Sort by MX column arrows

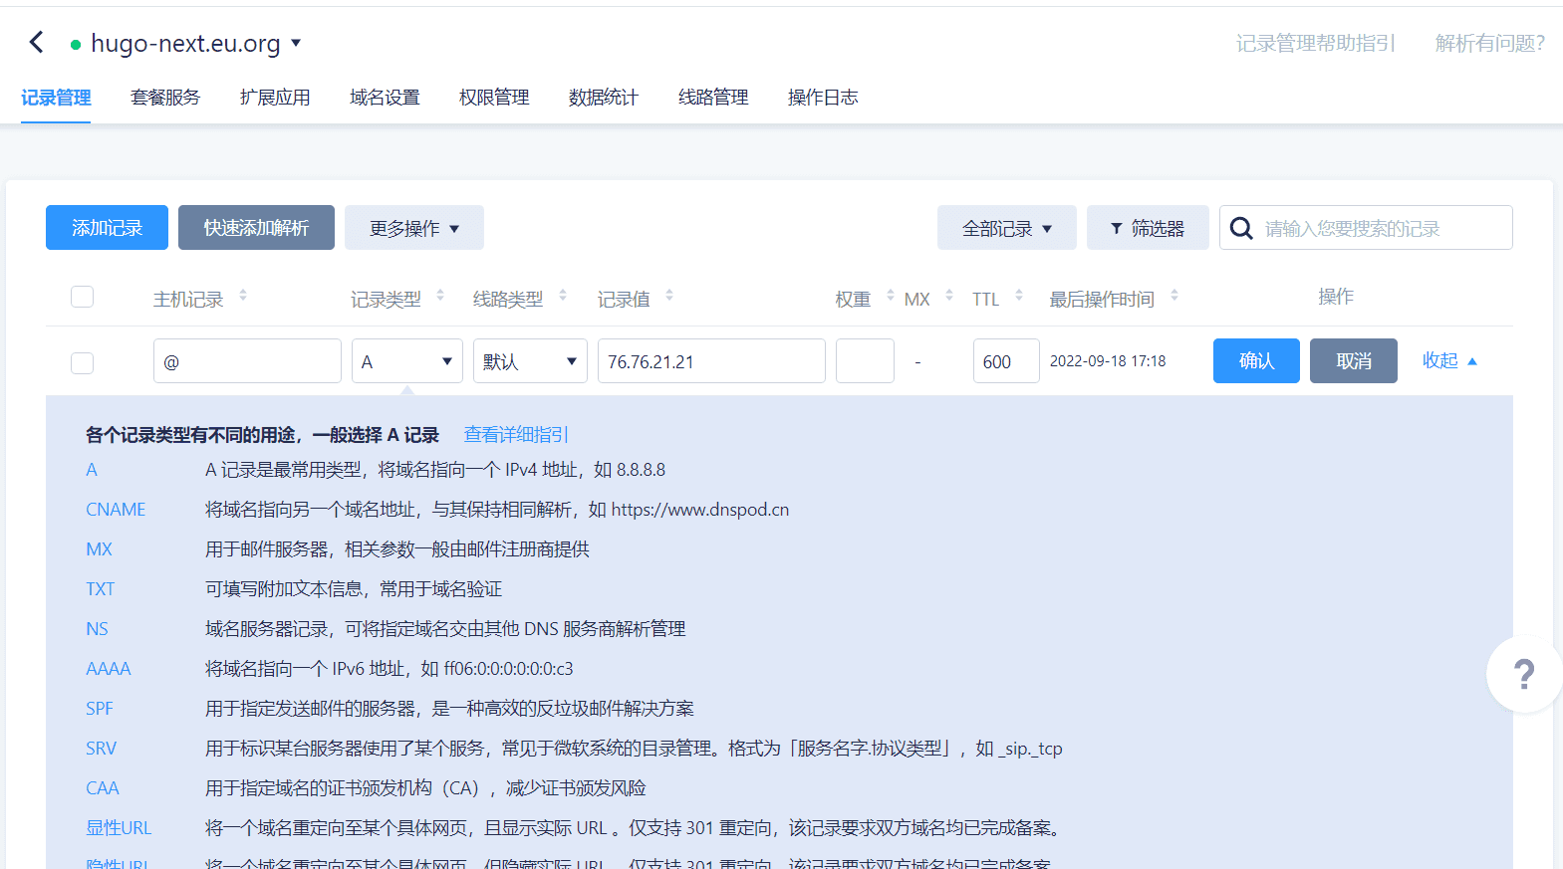click(x=948, y=296)
